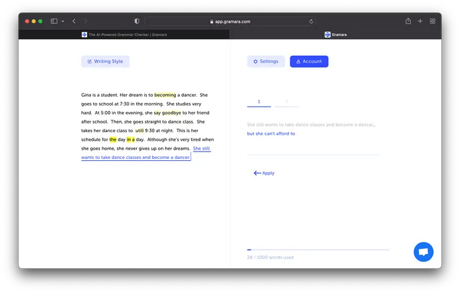Switch to the Gramara browser tab
Screen dimensions: 460x293
[336, 35]
